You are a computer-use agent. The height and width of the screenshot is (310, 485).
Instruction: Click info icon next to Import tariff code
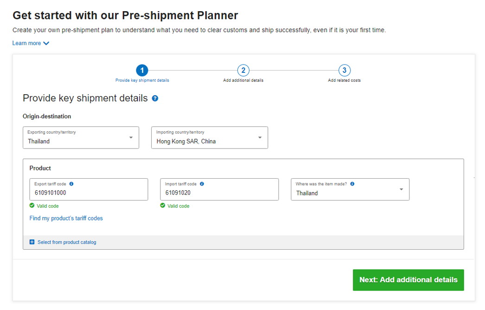202,184
